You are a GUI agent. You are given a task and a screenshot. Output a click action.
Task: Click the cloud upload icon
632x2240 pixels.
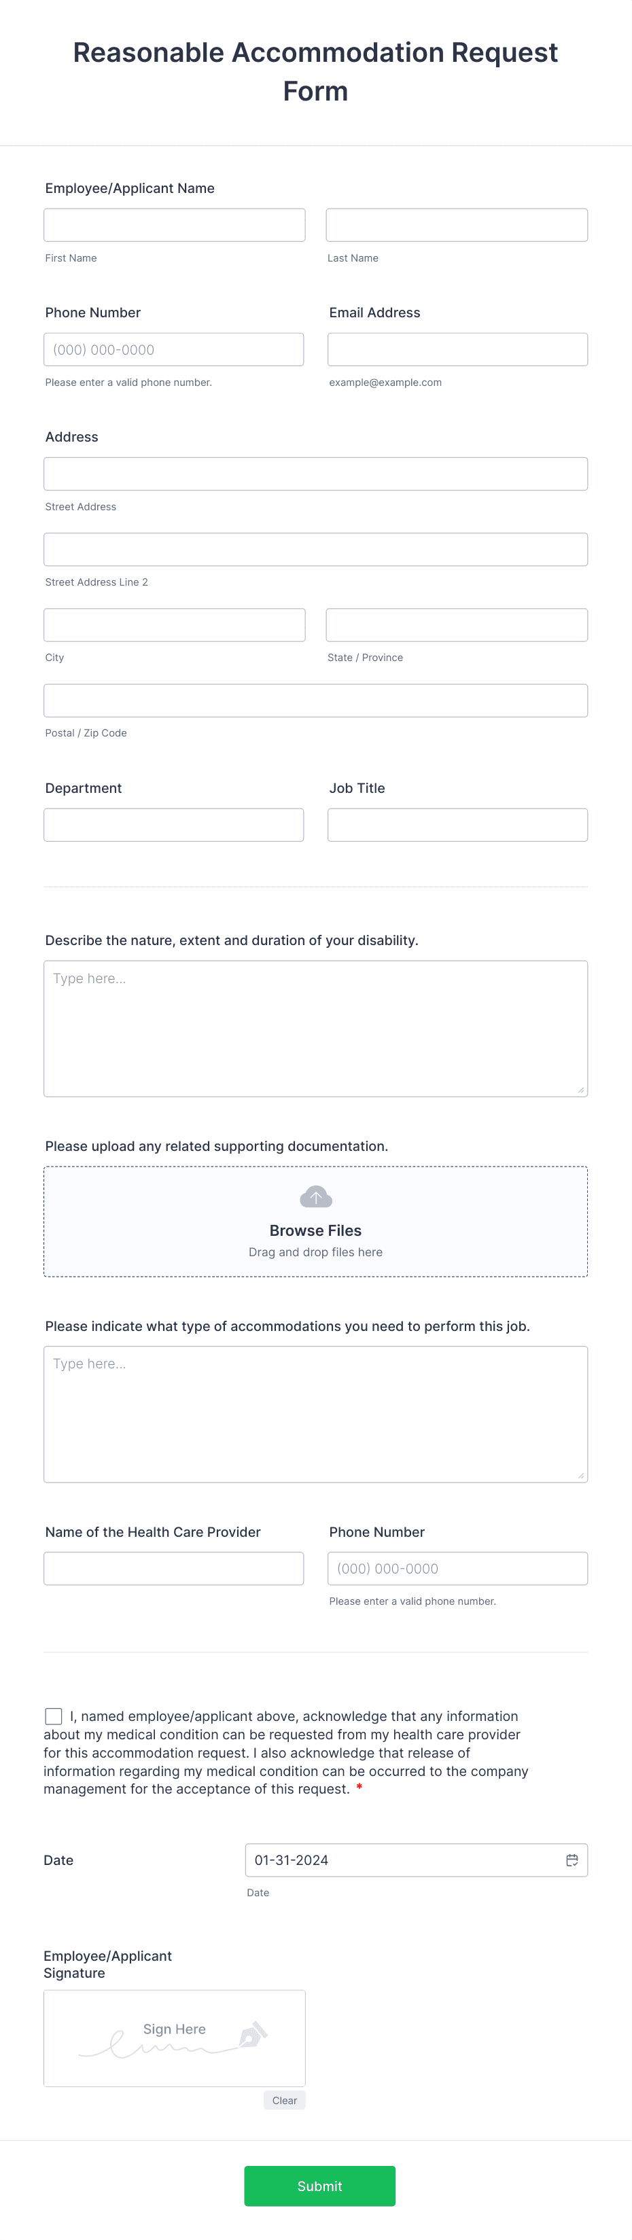click(315, 1196)
